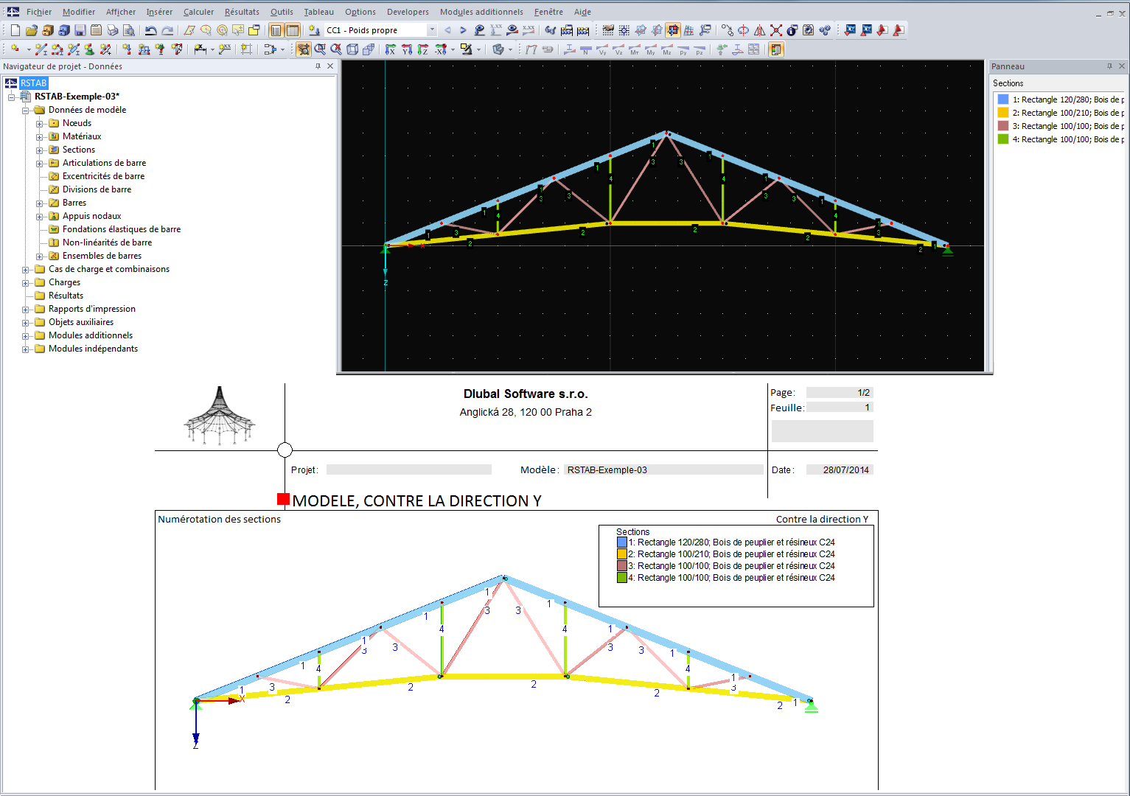Image resolution: width=1130 pixels, height=796 pixels.
Task: Click the zoom window magnifier icon
Action: tap(320, 49)
